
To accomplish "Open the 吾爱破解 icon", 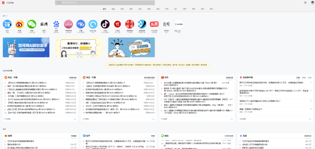I will click(130, 24).
